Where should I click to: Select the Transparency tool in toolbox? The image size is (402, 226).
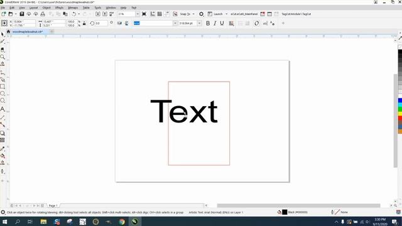tap(3, 140)
